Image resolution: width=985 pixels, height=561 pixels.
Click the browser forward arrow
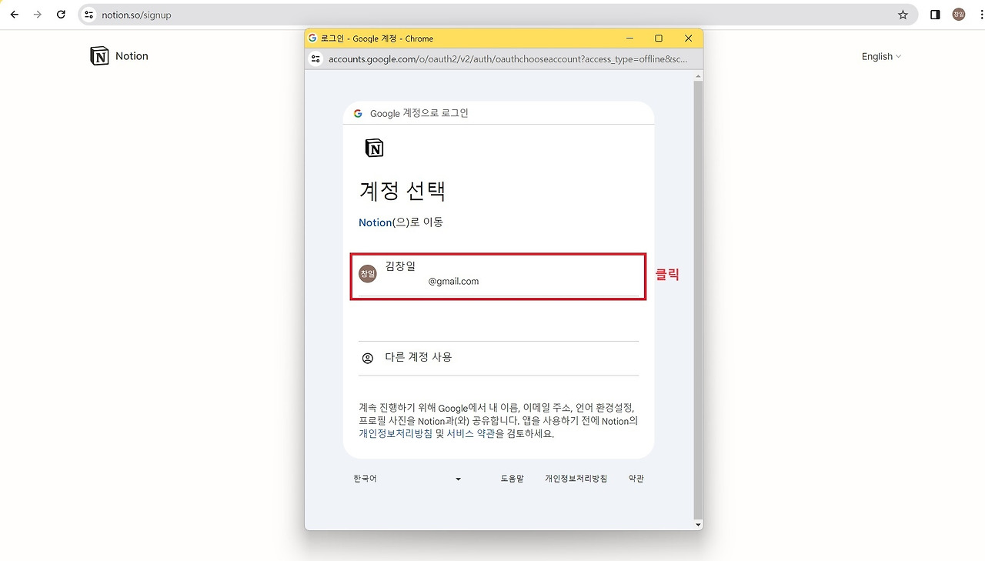tap(37, 15)
